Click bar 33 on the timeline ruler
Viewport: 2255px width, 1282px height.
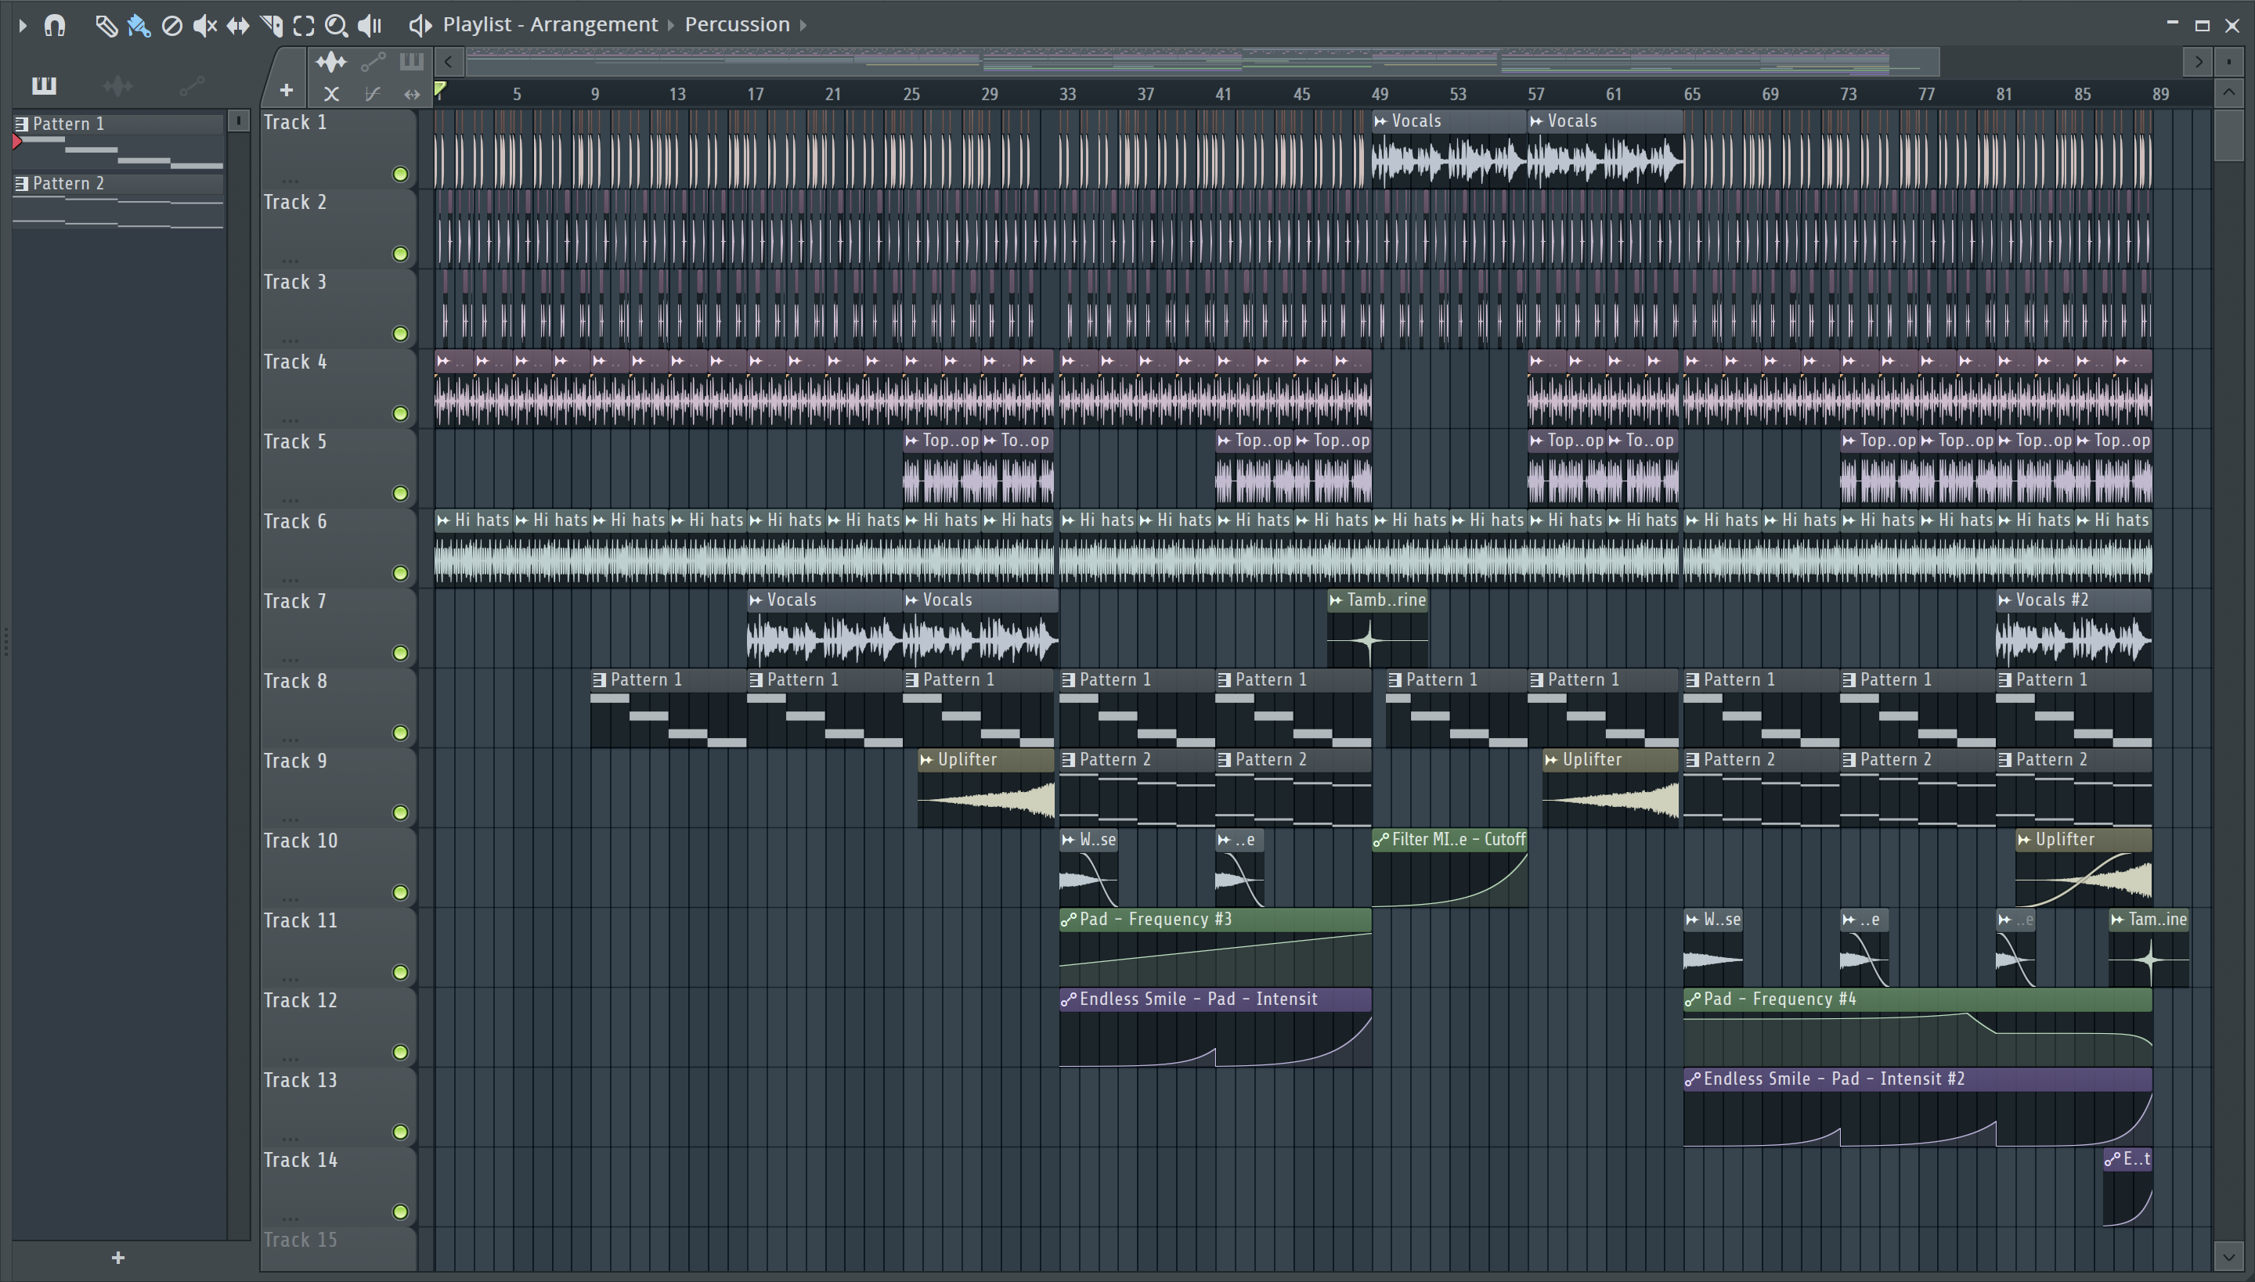coord(1068,94)
